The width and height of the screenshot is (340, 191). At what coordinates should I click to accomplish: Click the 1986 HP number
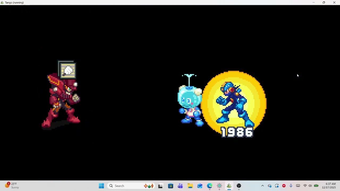(237, 132)
